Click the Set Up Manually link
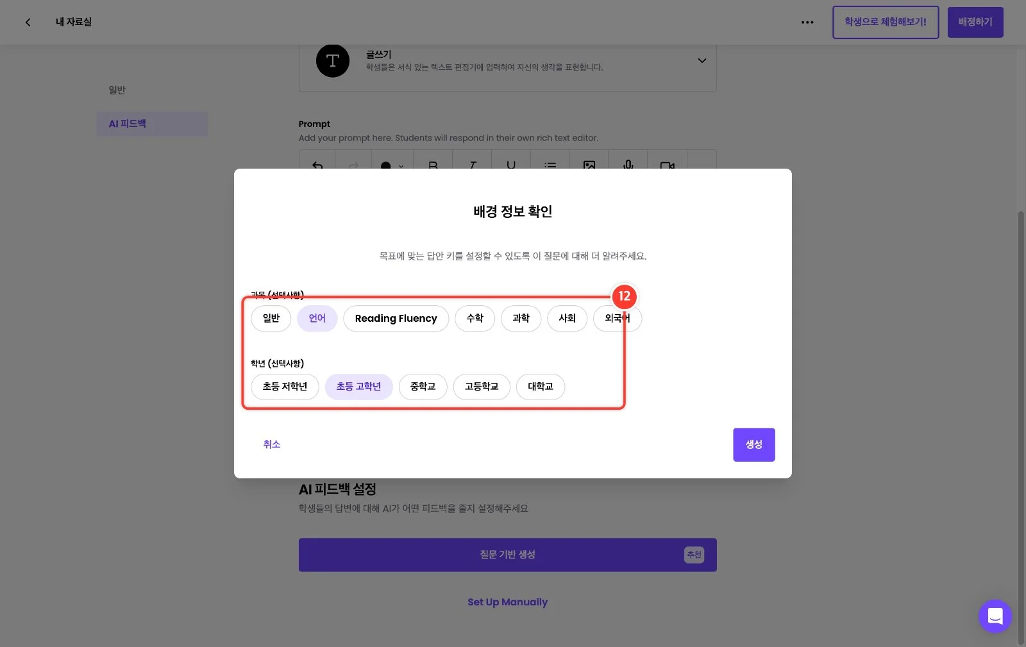 tap(508, 603)
